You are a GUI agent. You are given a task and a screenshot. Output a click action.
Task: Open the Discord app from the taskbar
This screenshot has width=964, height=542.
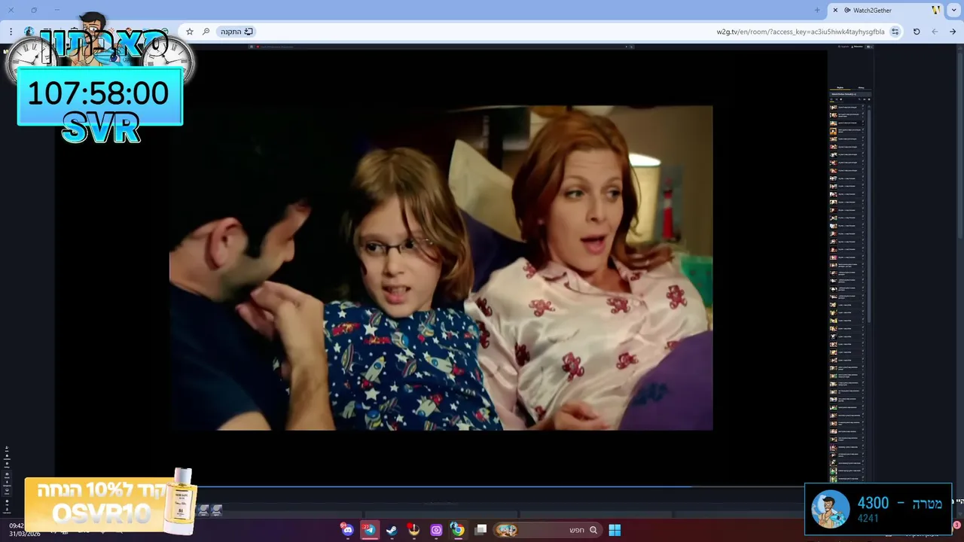(x=347, y=530)
